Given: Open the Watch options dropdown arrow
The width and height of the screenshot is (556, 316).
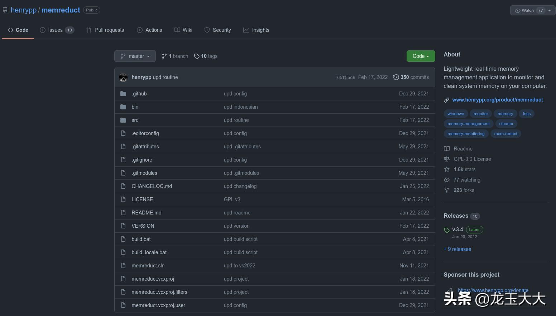Looking at the screenshot, I should point(550,10).
